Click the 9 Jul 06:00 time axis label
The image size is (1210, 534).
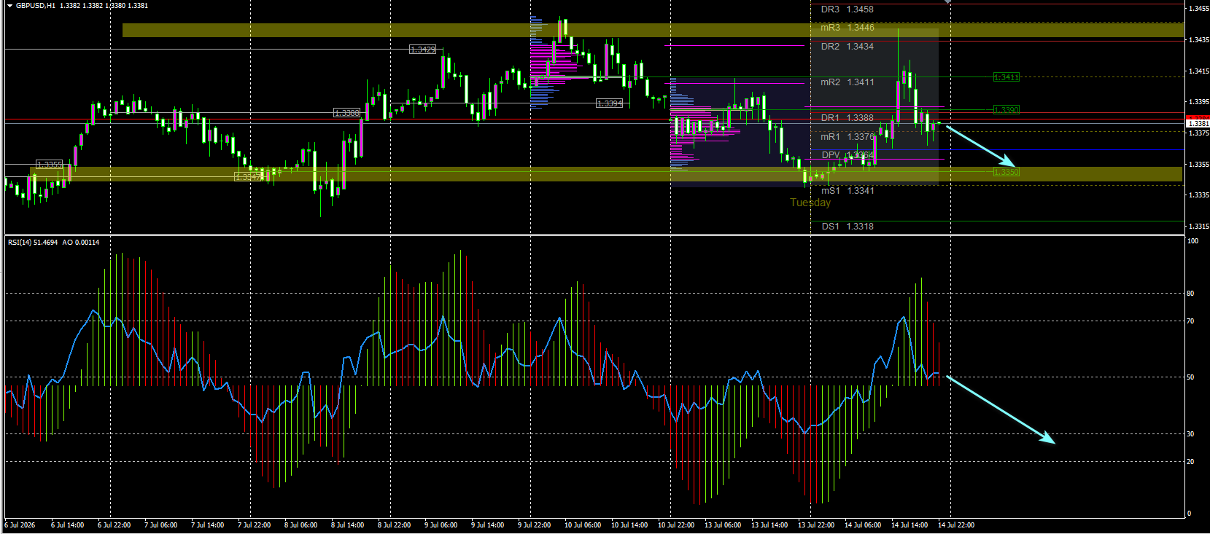click(x=441, y=525)
